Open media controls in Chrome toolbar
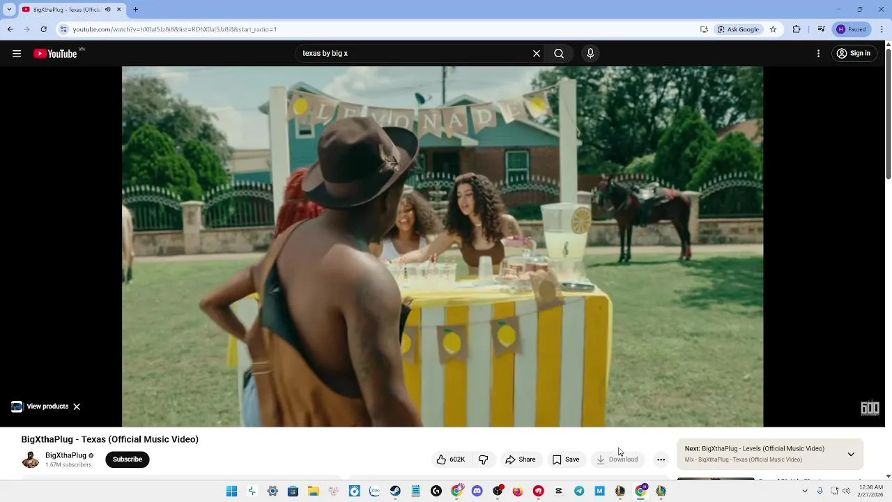The width and height of the screenshot is (892, 502). tap(822, 29)
